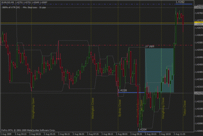Select the '27 pips' box label

click(x=149, y=46)
